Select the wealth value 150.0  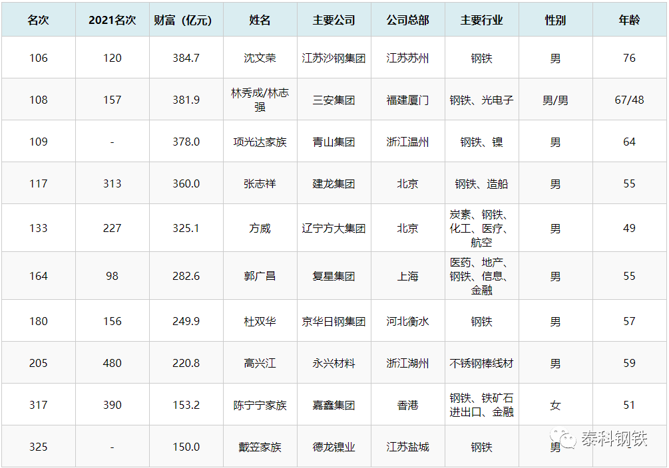pyautogui.click(x=186, y=446)
